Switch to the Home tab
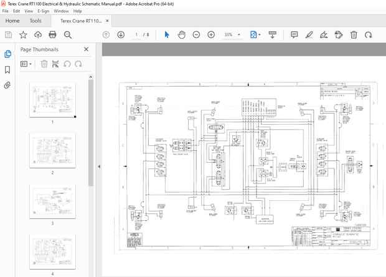The image size is (386, 277). pos(12,21)
